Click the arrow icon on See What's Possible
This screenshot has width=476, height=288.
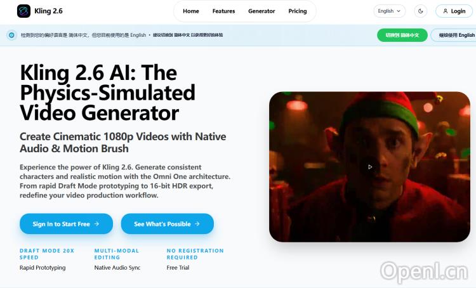tap(197, 224)
